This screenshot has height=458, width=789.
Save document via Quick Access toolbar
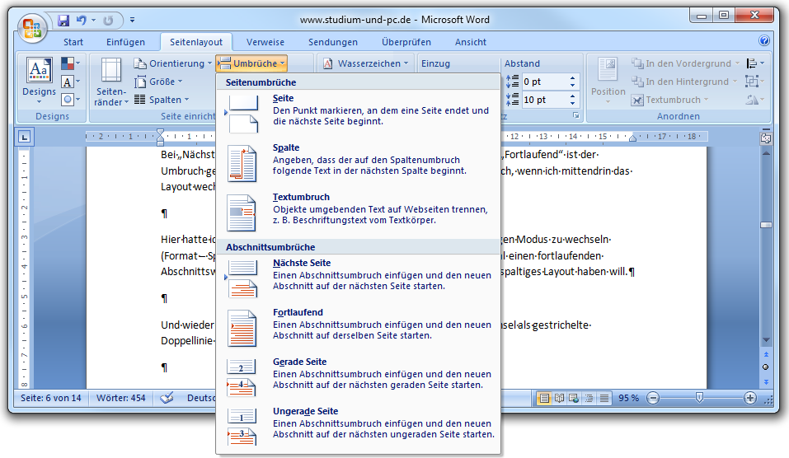click(x=63, y=20)
